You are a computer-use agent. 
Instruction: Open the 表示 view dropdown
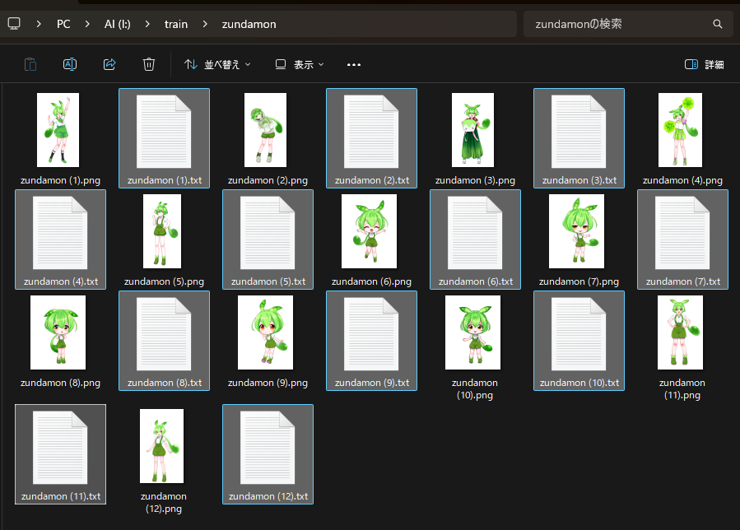(300, 64)
